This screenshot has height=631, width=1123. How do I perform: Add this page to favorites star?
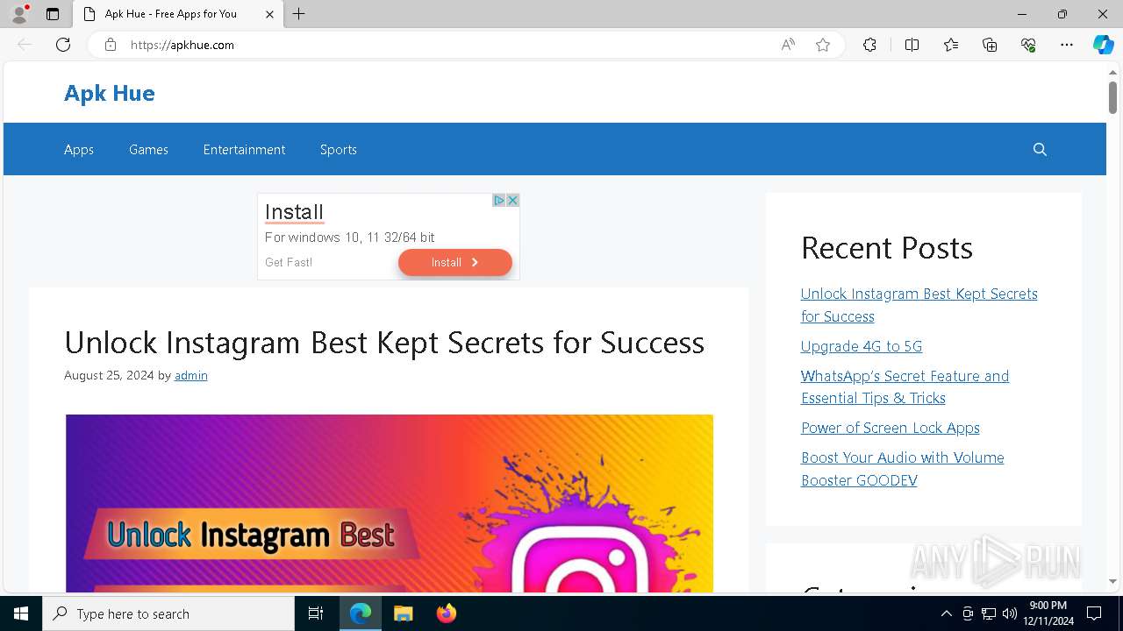(x=823, y=45)
